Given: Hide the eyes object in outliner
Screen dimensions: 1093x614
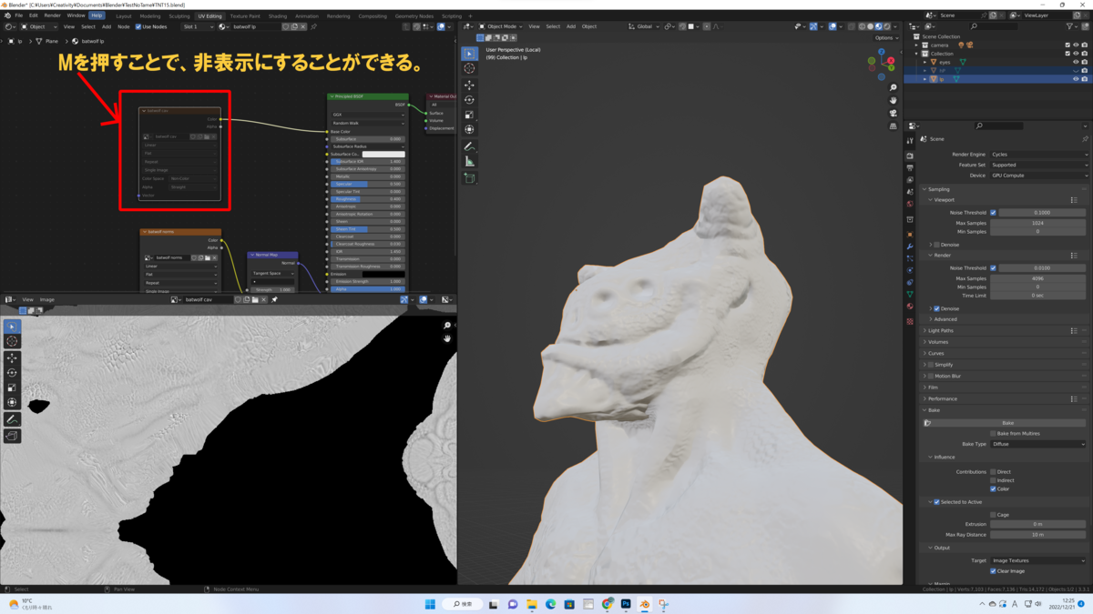Looking at the screenshot, I should point(1076,62).
